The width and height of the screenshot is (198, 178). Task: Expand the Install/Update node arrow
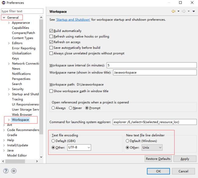pyautogui.click(x=4, y=145)
